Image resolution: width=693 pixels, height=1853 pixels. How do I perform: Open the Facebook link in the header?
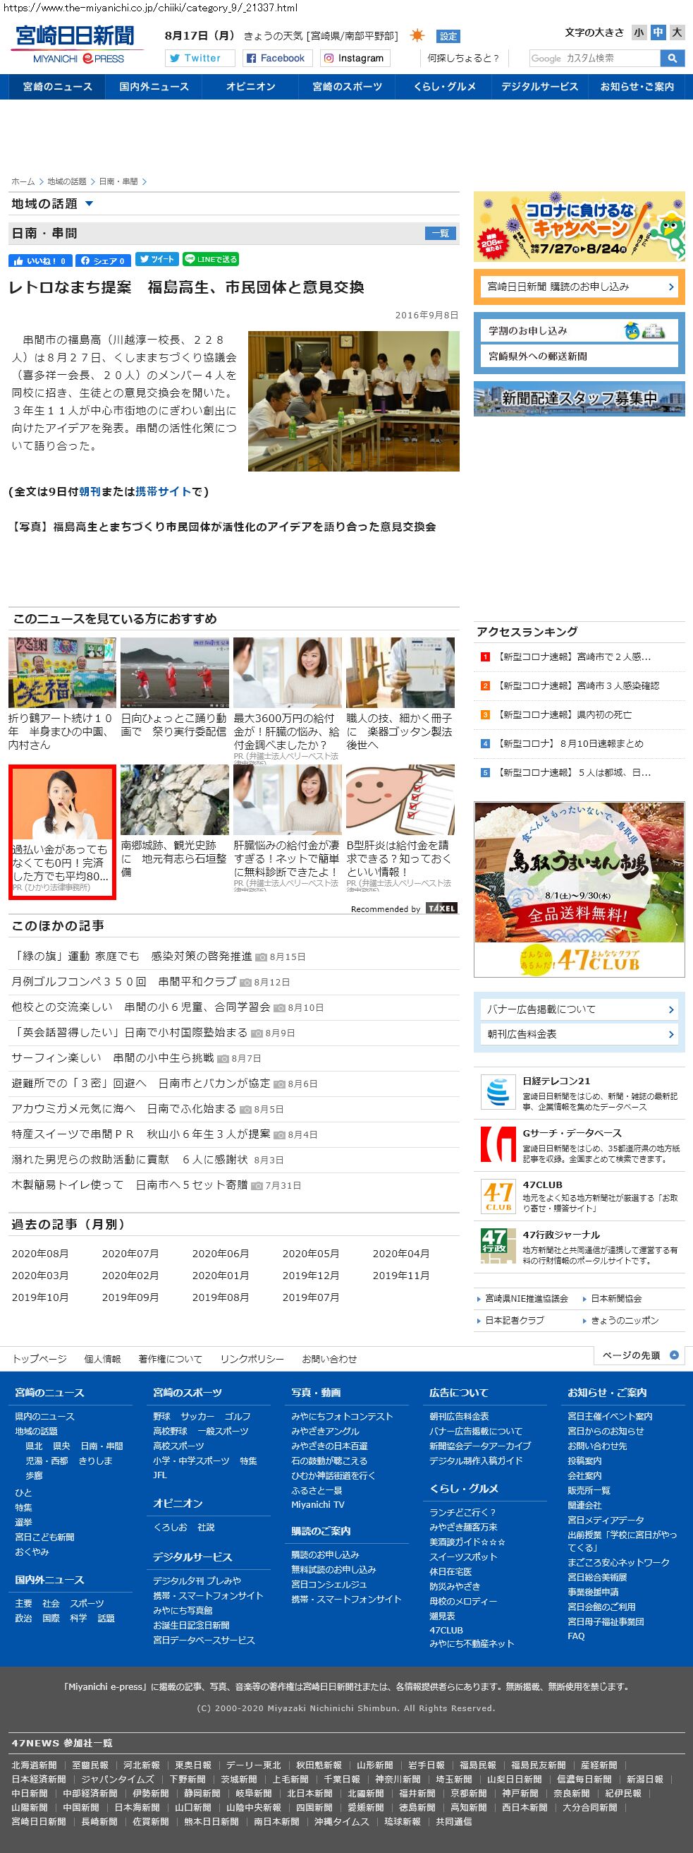(276, 59)
